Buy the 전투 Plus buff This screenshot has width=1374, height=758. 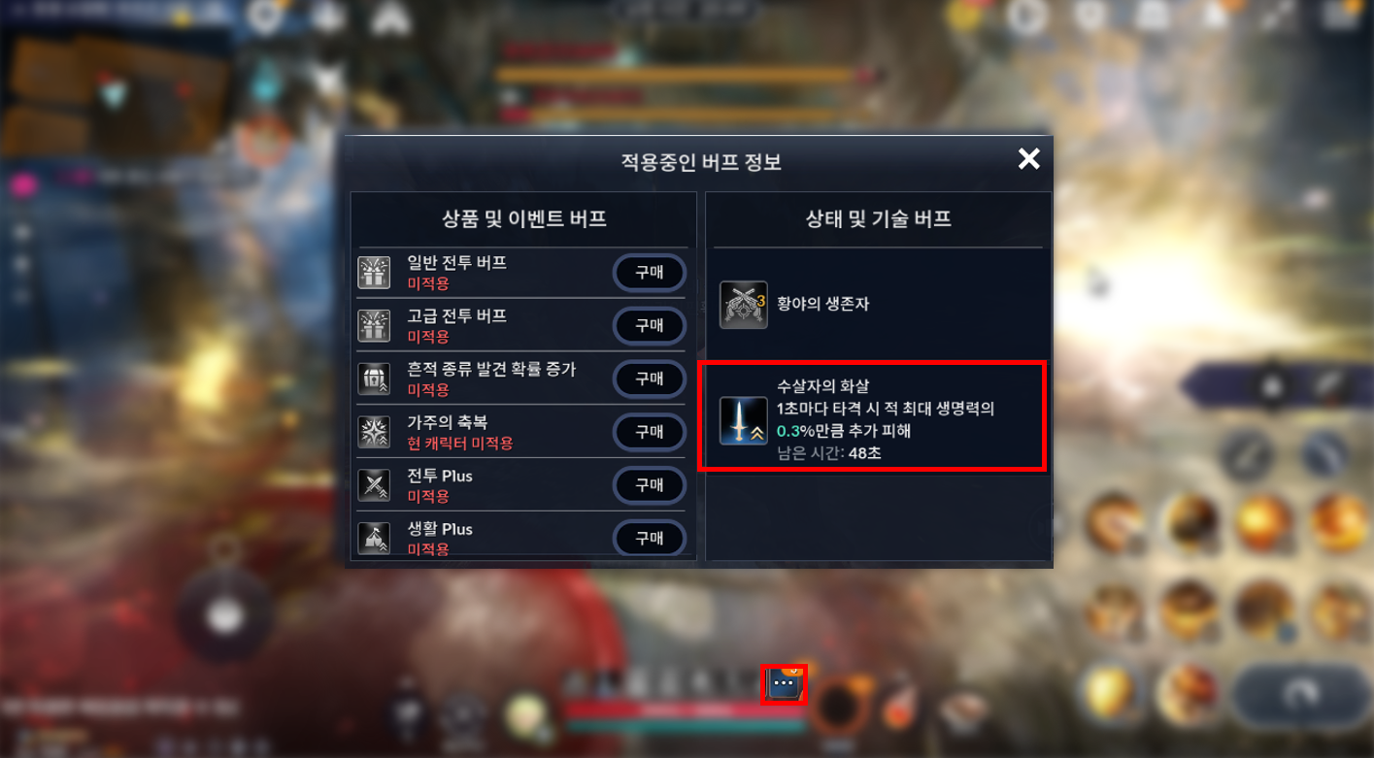(x=650, y=485)
